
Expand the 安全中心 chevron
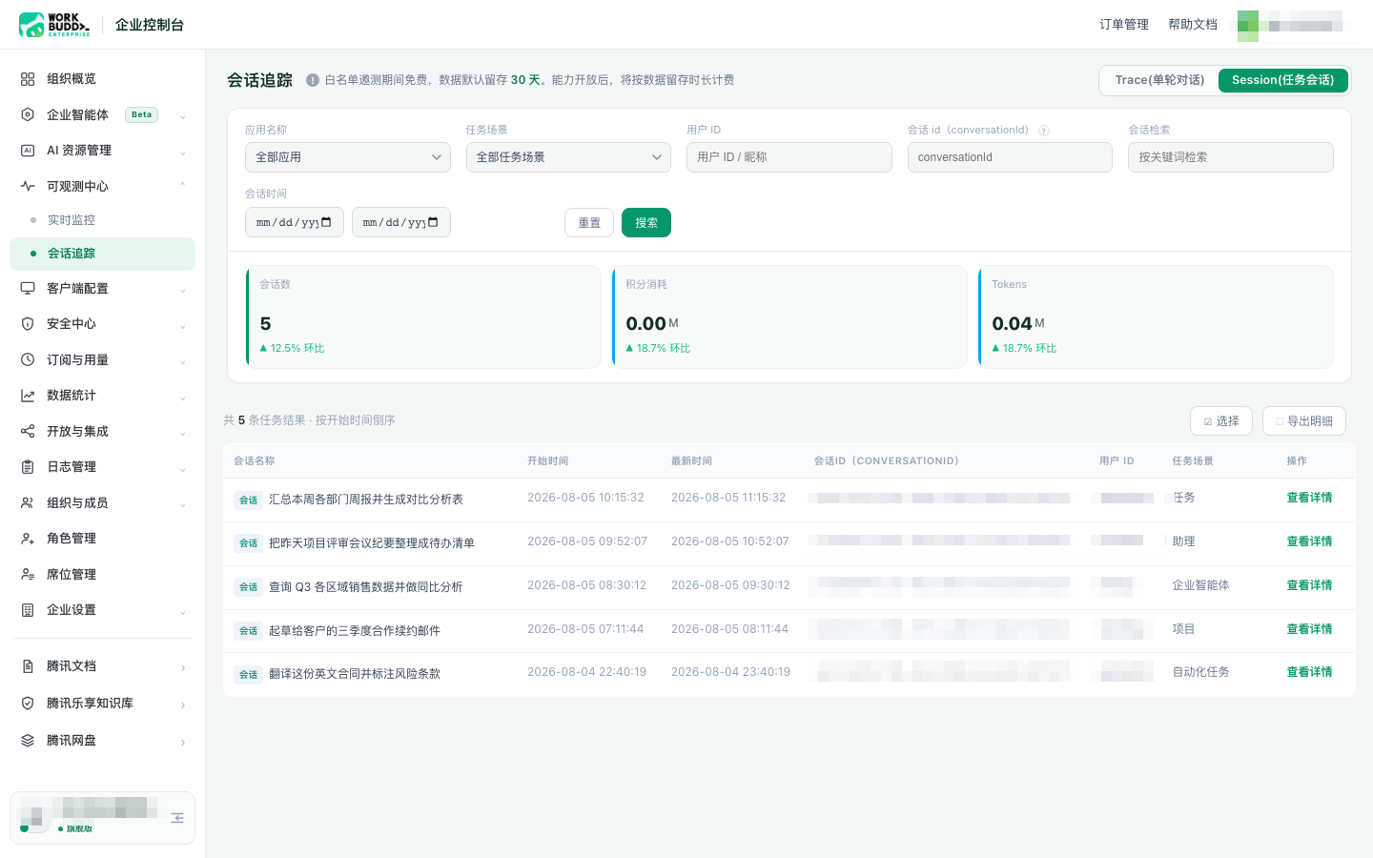(x=182, y=326)
